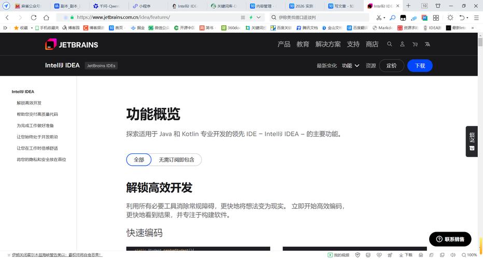This screenshot has width=483, height=259.
Task: Click the blue 下载 download button
Action: (x=420, y=66)
